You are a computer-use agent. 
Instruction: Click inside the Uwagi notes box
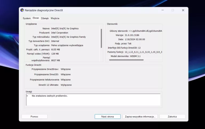(93, 100)
